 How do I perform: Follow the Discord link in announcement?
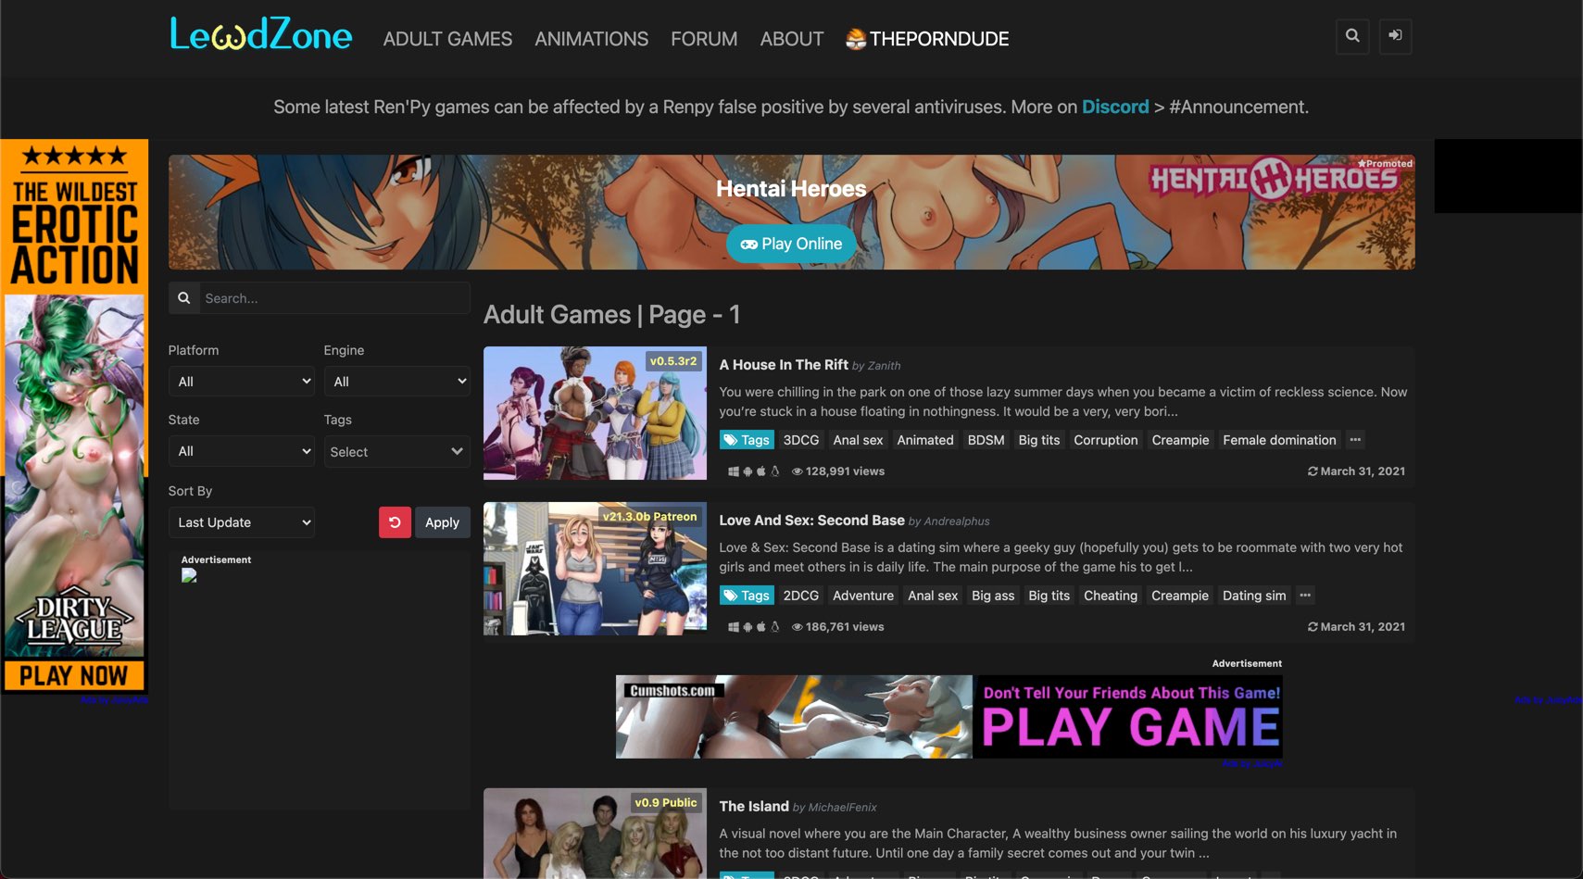coord(1115,107)
